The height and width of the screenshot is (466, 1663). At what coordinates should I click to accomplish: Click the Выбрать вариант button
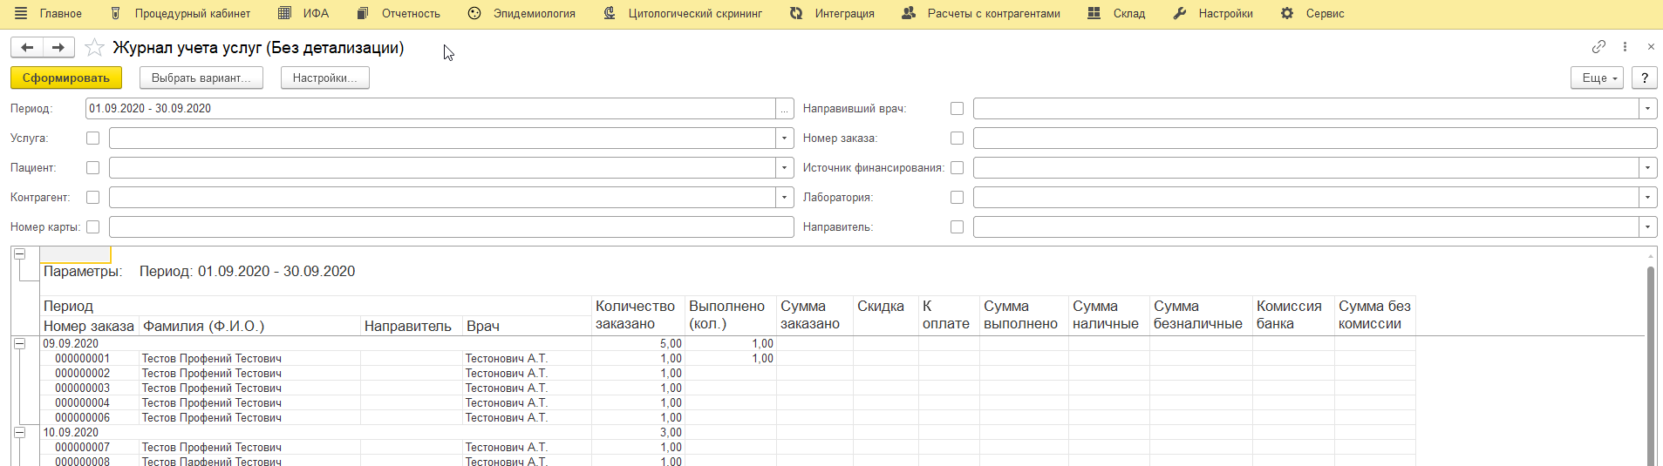201,78
